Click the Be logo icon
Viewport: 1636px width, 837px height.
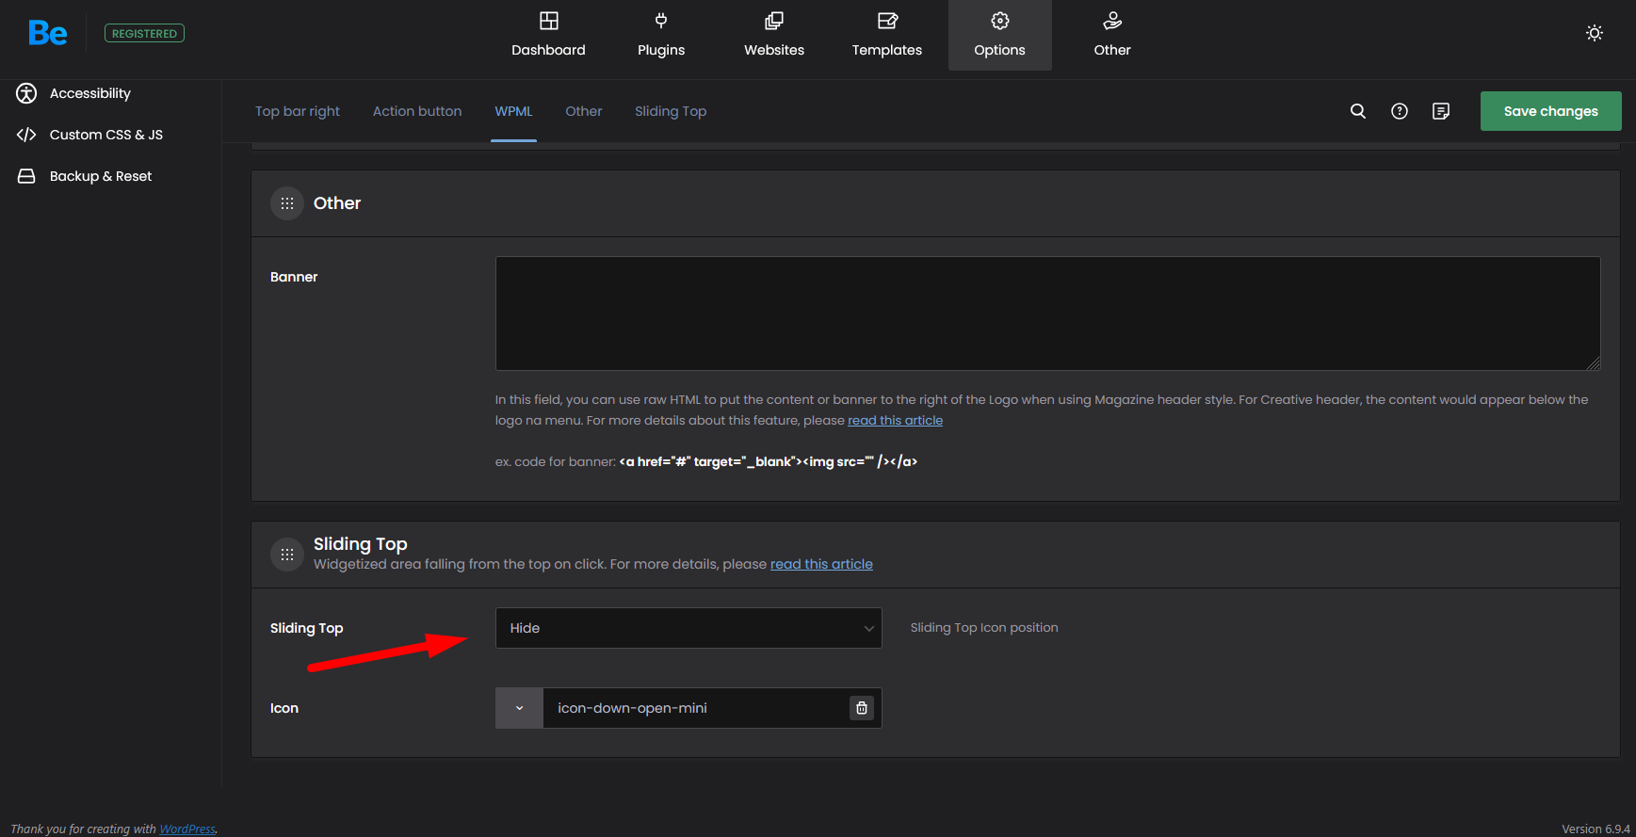coord(47,34)
